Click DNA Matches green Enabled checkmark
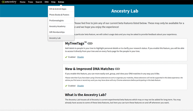The height and width of the screenshot is (111, 193). (66, 86)
